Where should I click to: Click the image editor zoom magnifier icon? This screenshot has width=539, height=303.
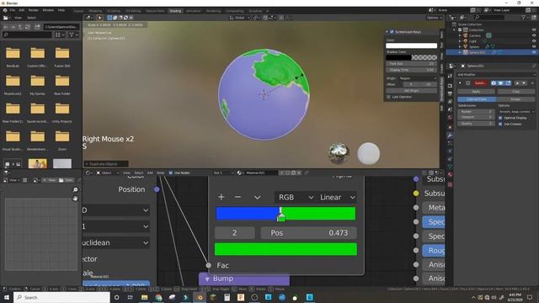coord(75,189)
